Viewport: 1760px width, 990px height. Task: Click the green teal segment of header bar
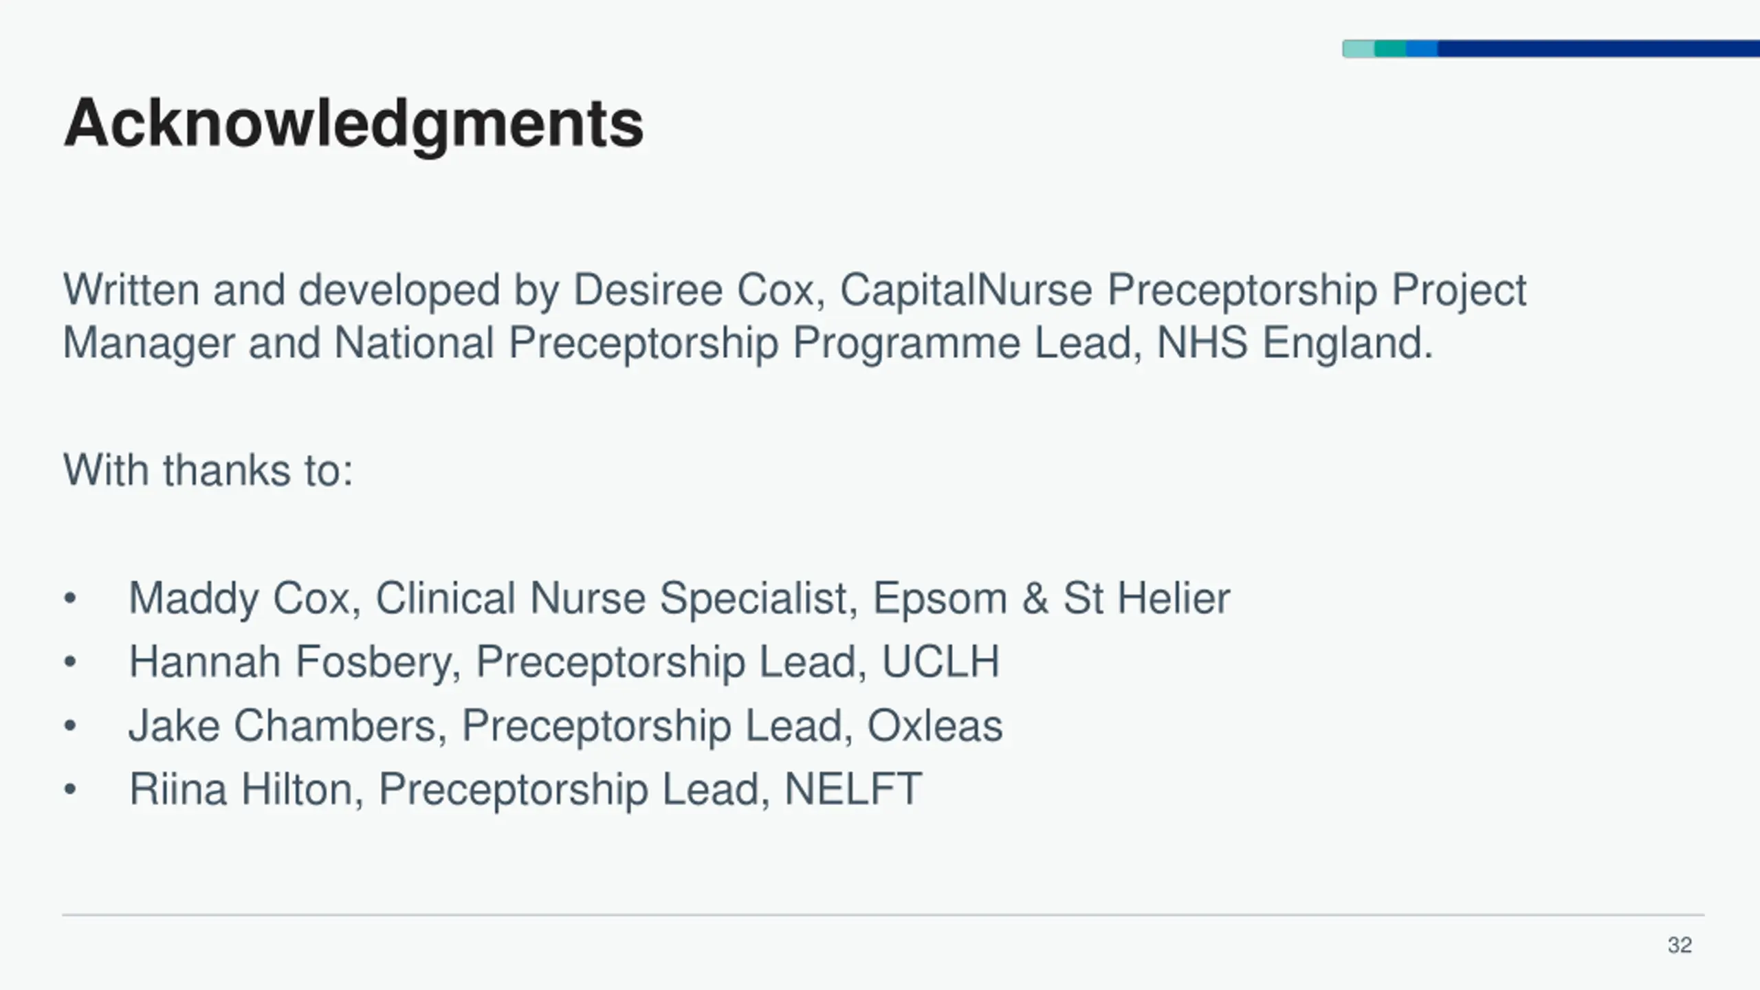point(1390,49)
